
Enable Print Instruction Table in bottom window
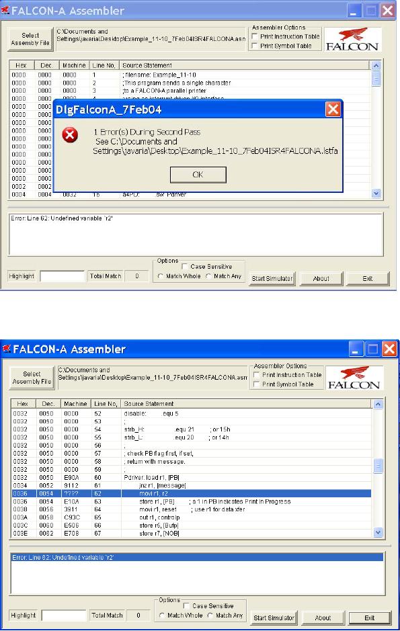256,375
